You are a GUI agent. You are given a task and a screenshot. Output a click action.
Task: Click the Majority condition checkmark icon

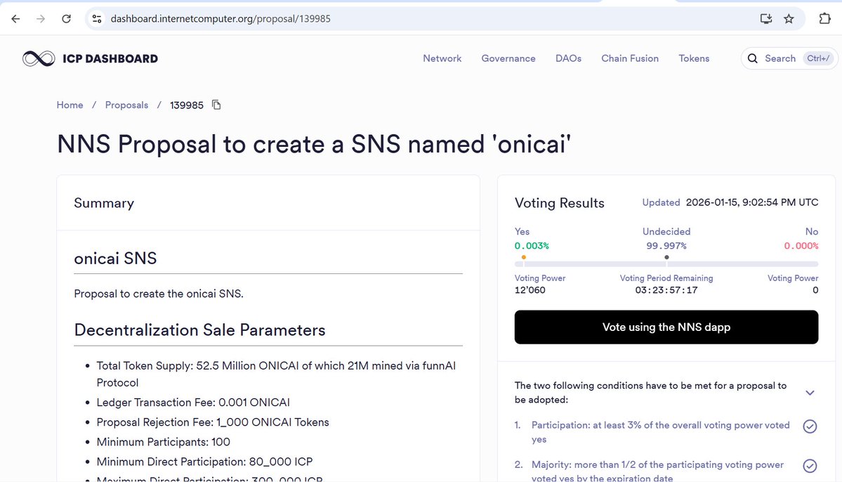[x=810, y=466]
